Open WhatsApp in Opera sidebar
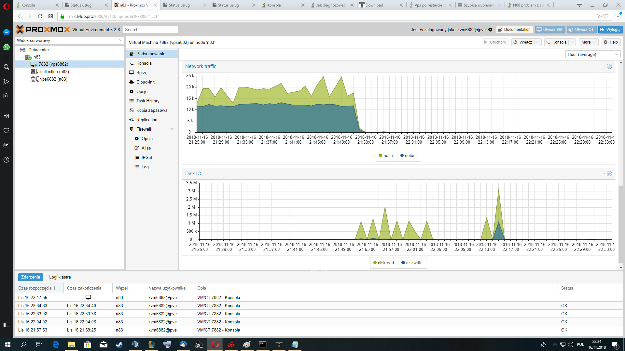625x351 pixels. 6,47
